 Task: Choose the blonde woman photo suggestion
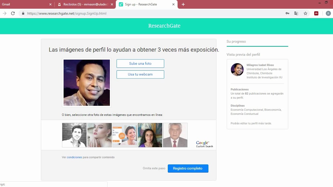pyautogui.click(x=99, y=135)
